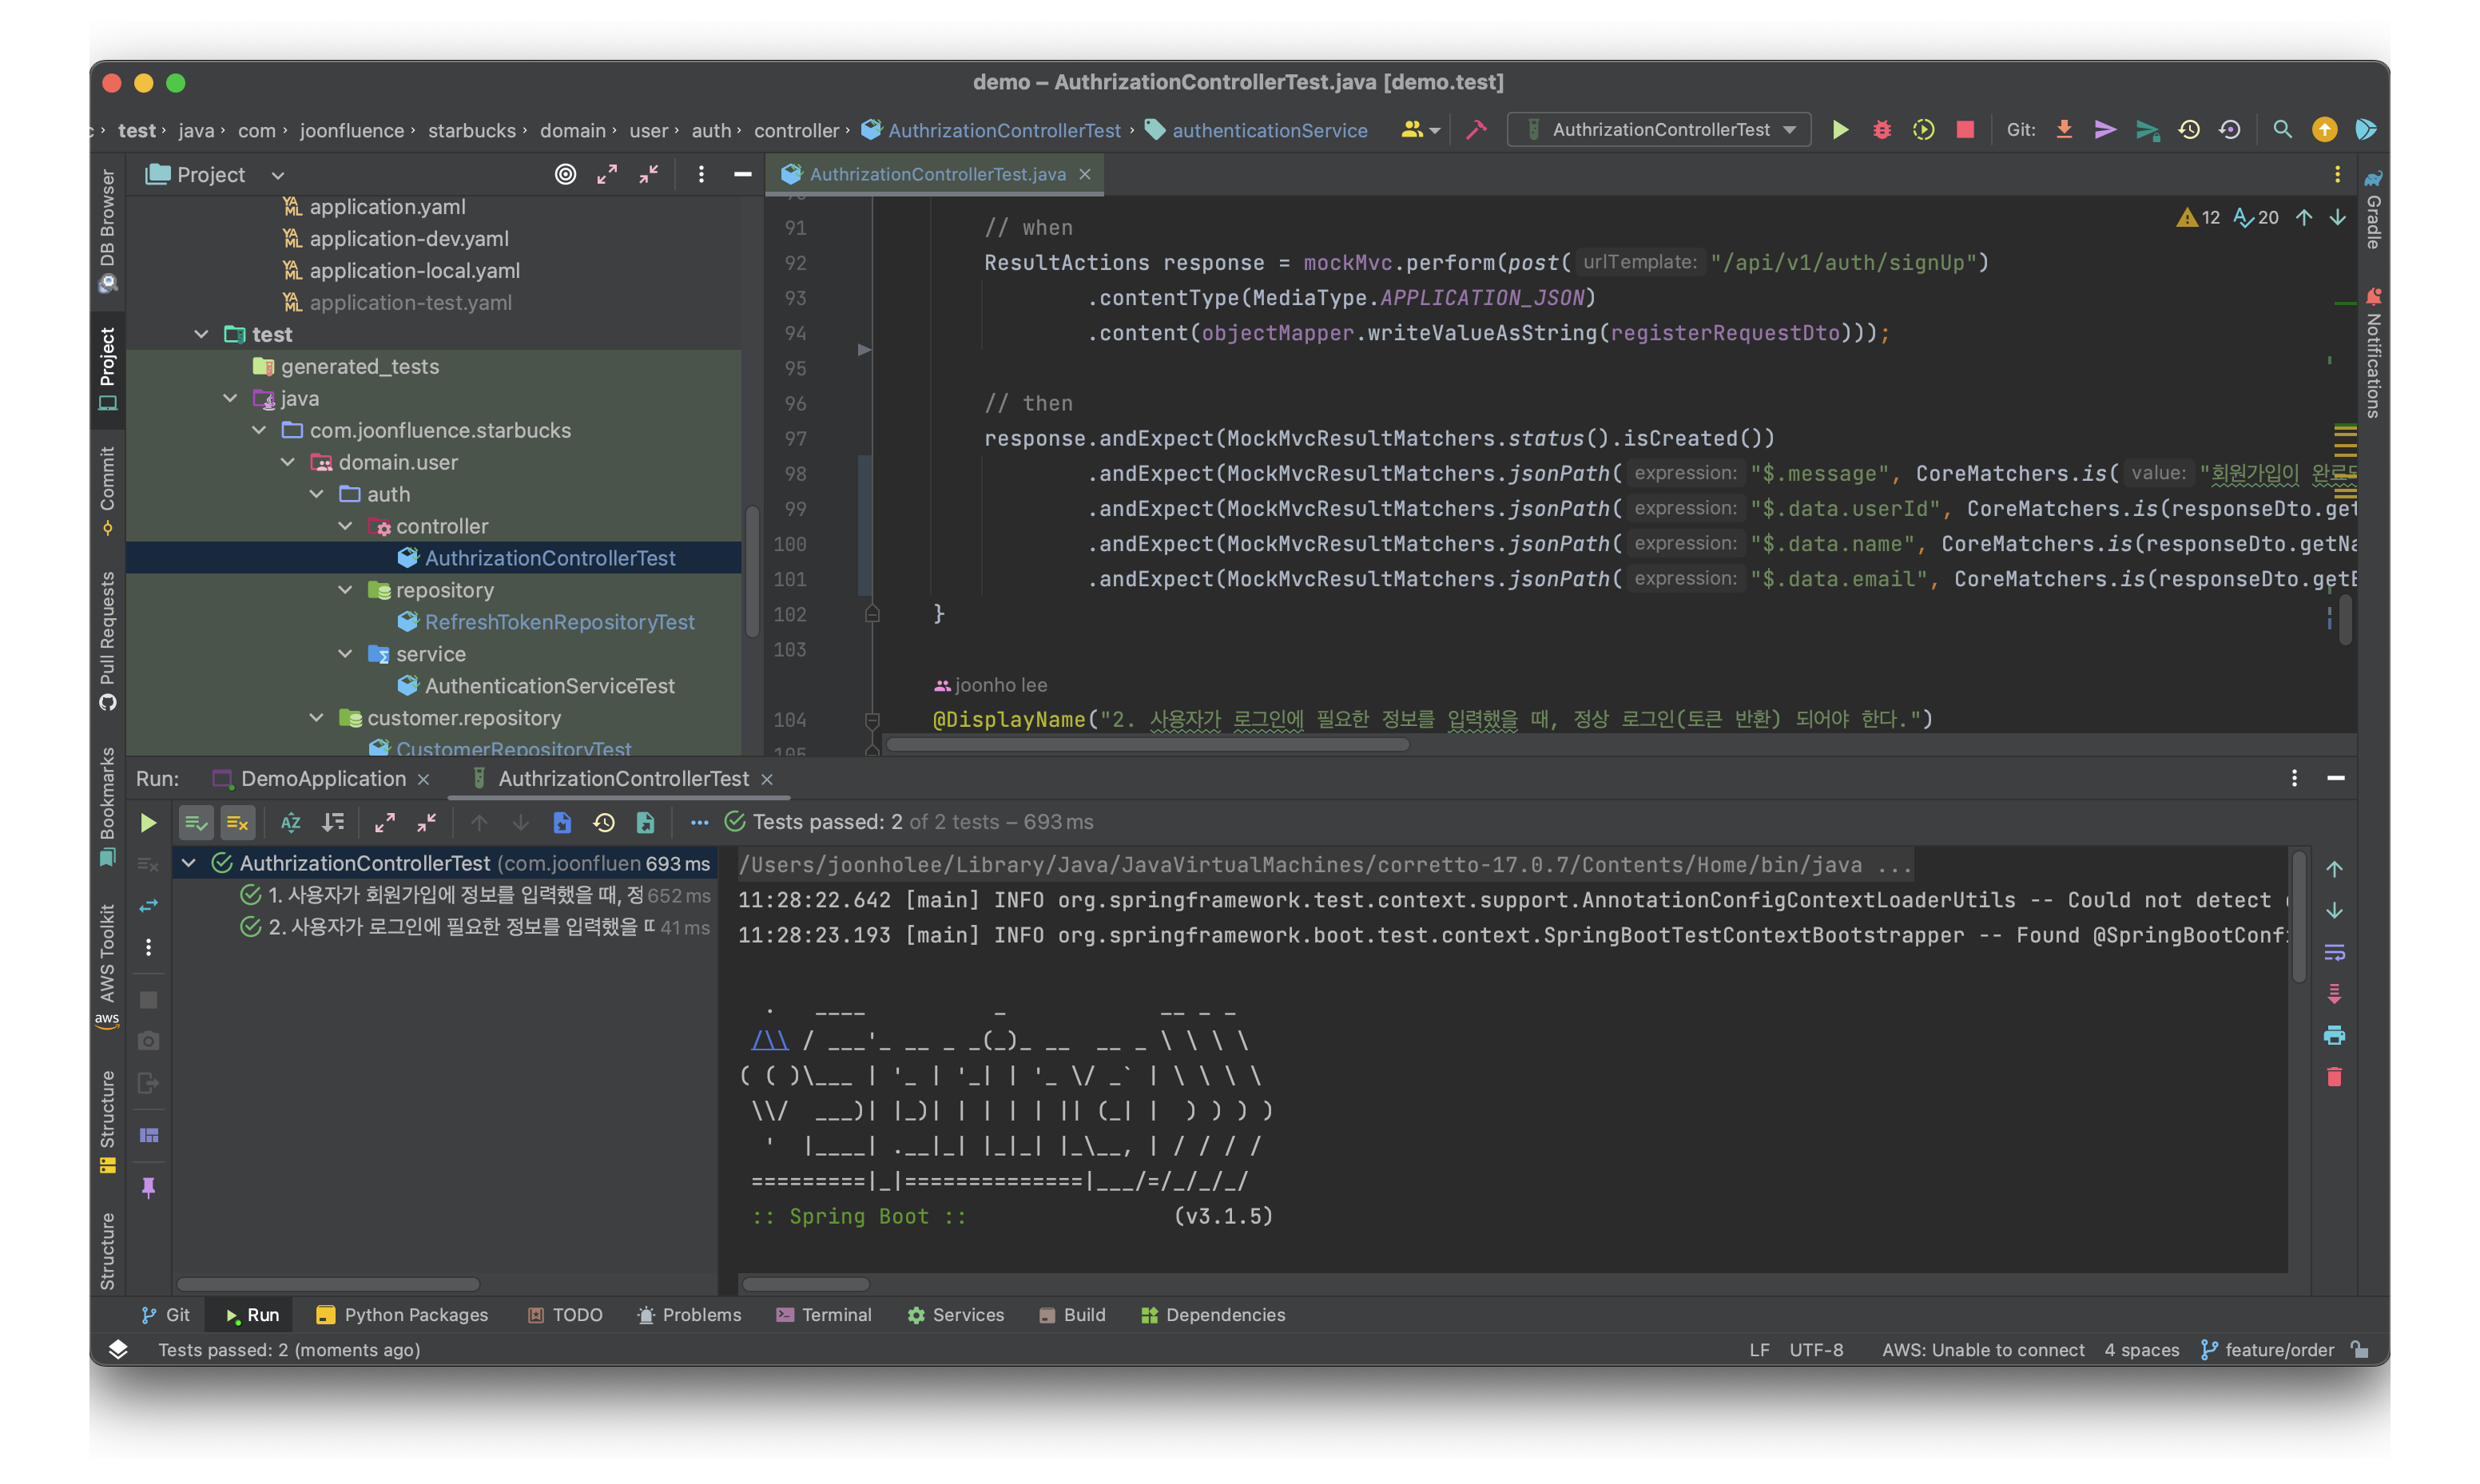2480x1484 pixels.
Task: Open the Terminal tool window tab
Action: point(824,1315)
